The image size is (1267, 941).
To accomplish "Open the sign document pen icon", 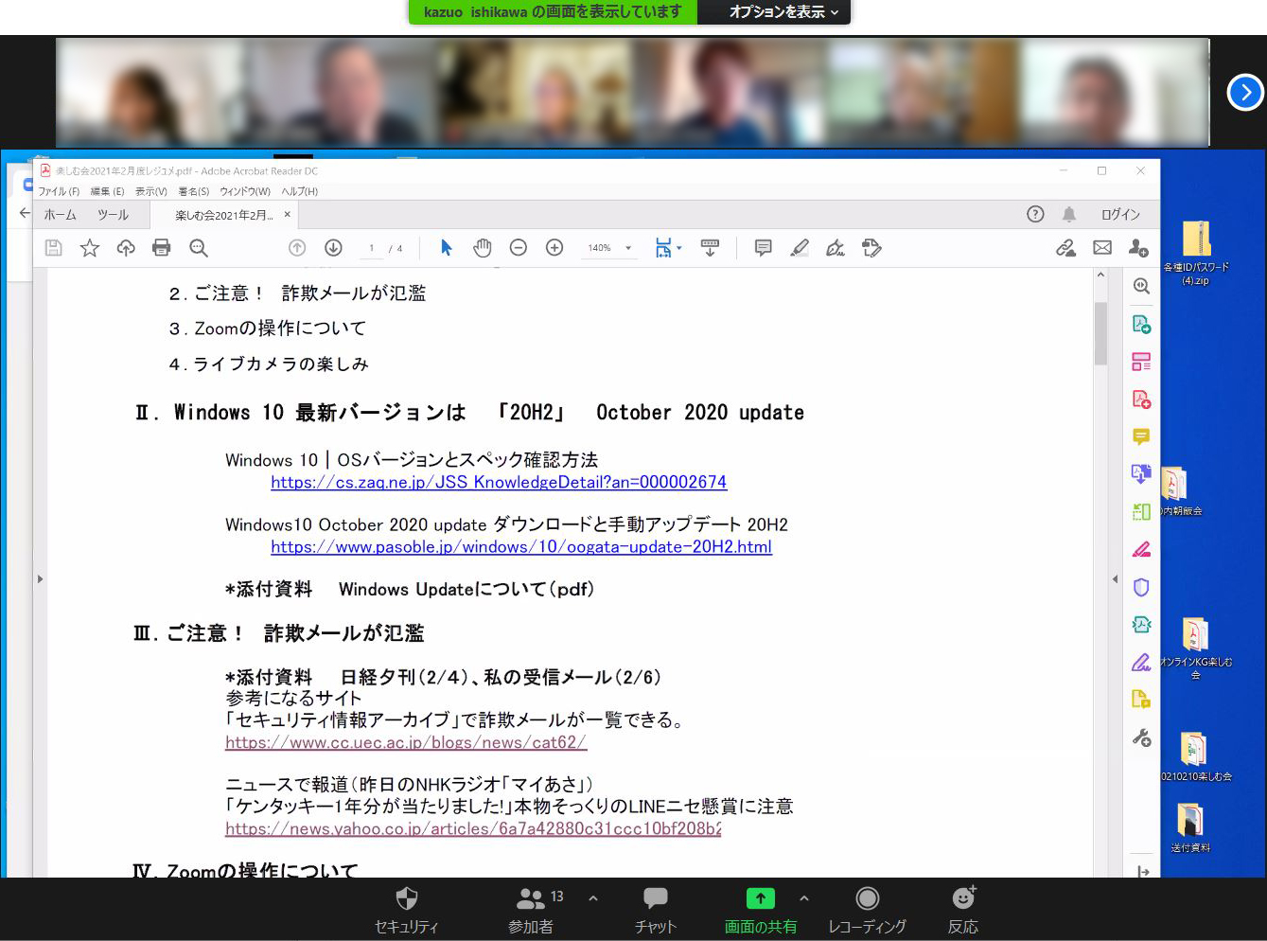I will (x=836, y=248).
